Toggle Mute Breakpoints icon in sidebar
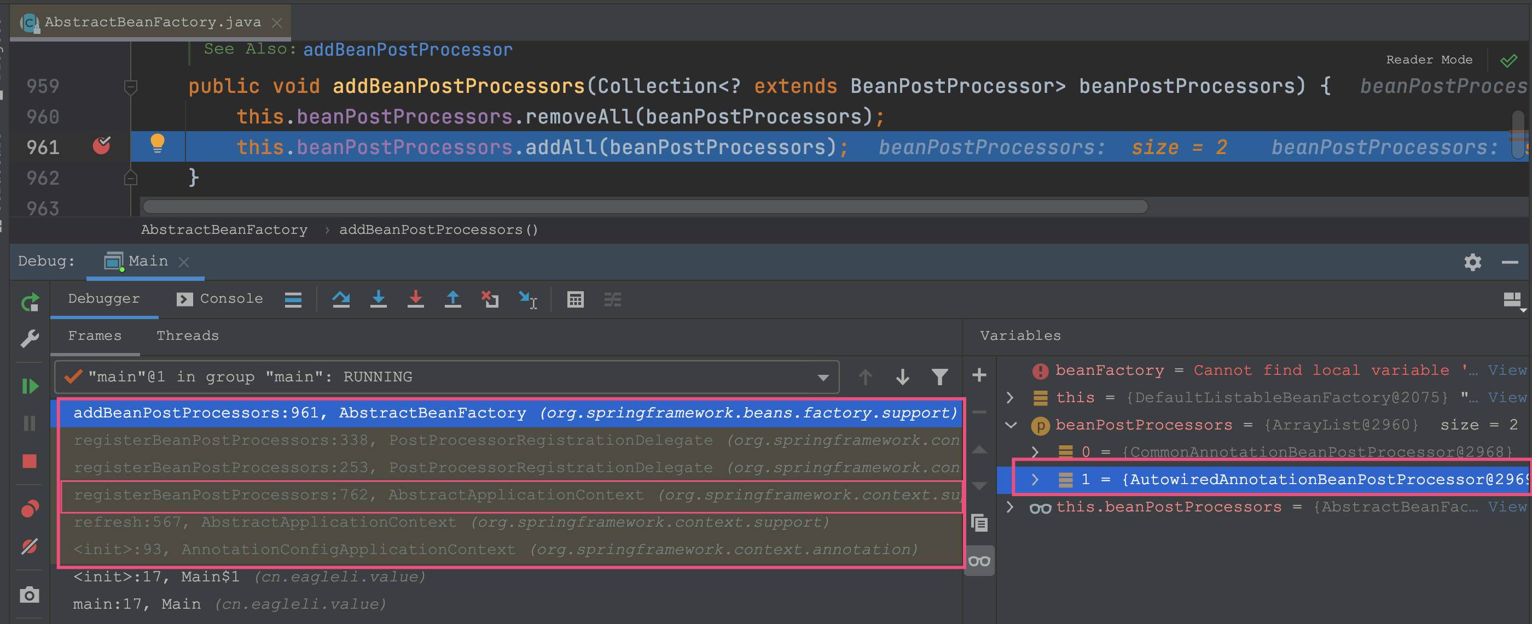This screenshot has height=624, width=1532. (29, 546)
